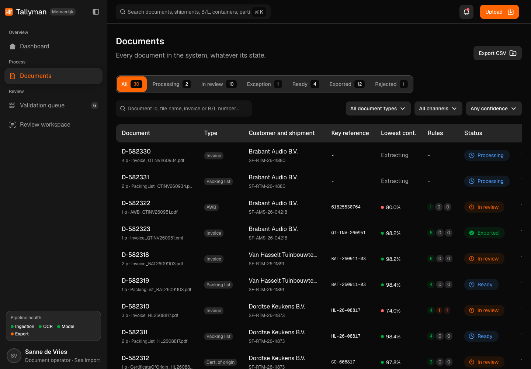Sort by the Status column header
531x369 pixels.
pyautogui.click(x=473, y=133)
